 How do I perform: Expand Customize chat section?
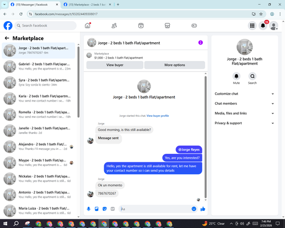tap(245, 93)
